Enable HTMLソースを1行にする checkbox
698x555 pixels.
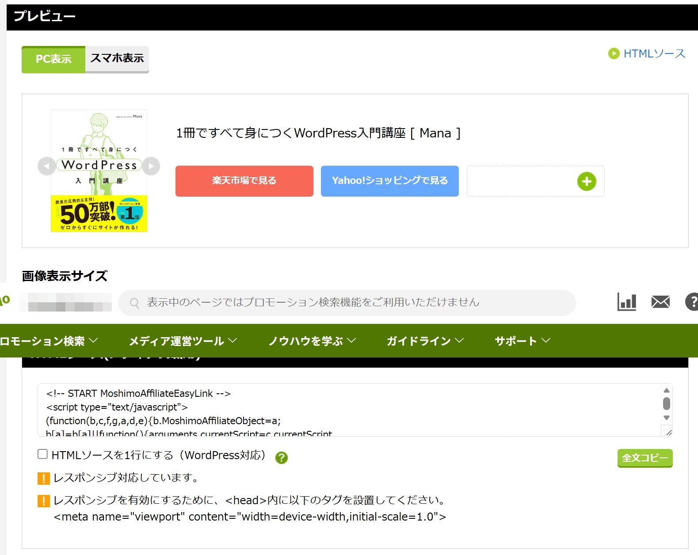[x=43, y=454]
